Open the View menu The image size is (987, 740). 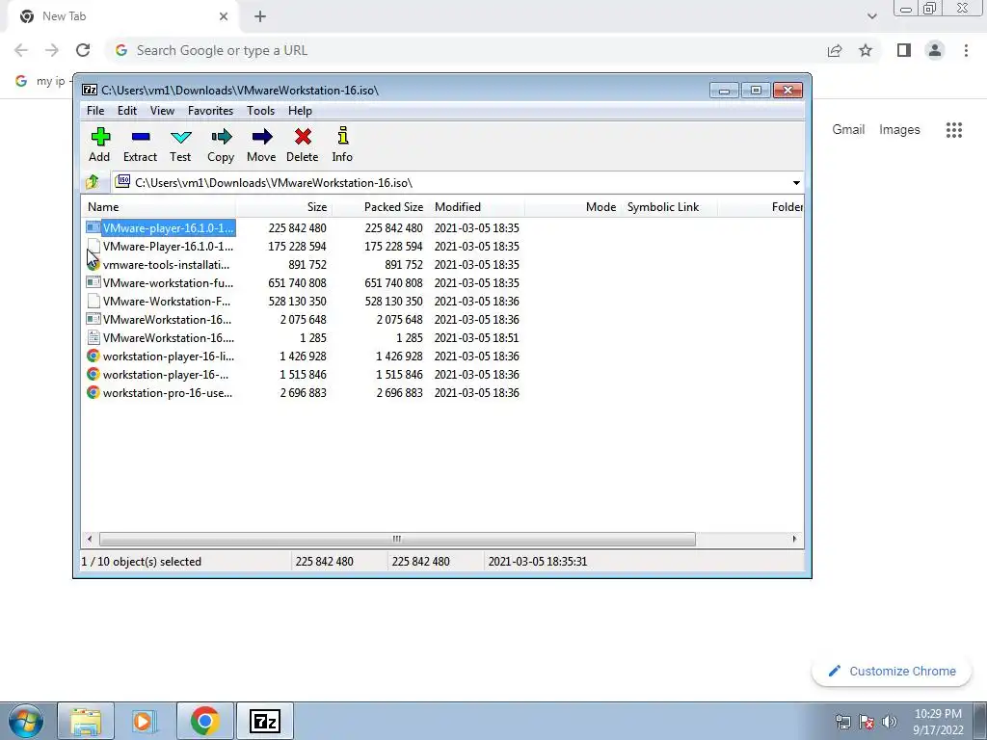(x=162, y=111)
